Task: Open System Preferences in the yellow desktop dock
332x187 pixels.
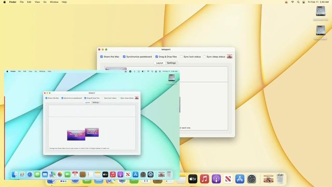Action: 252,179
